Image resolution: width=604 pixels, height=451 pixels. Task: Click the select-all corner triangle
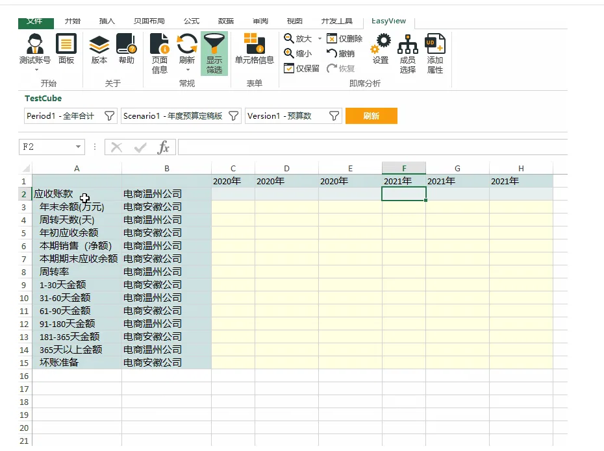[x=26, y=169]
